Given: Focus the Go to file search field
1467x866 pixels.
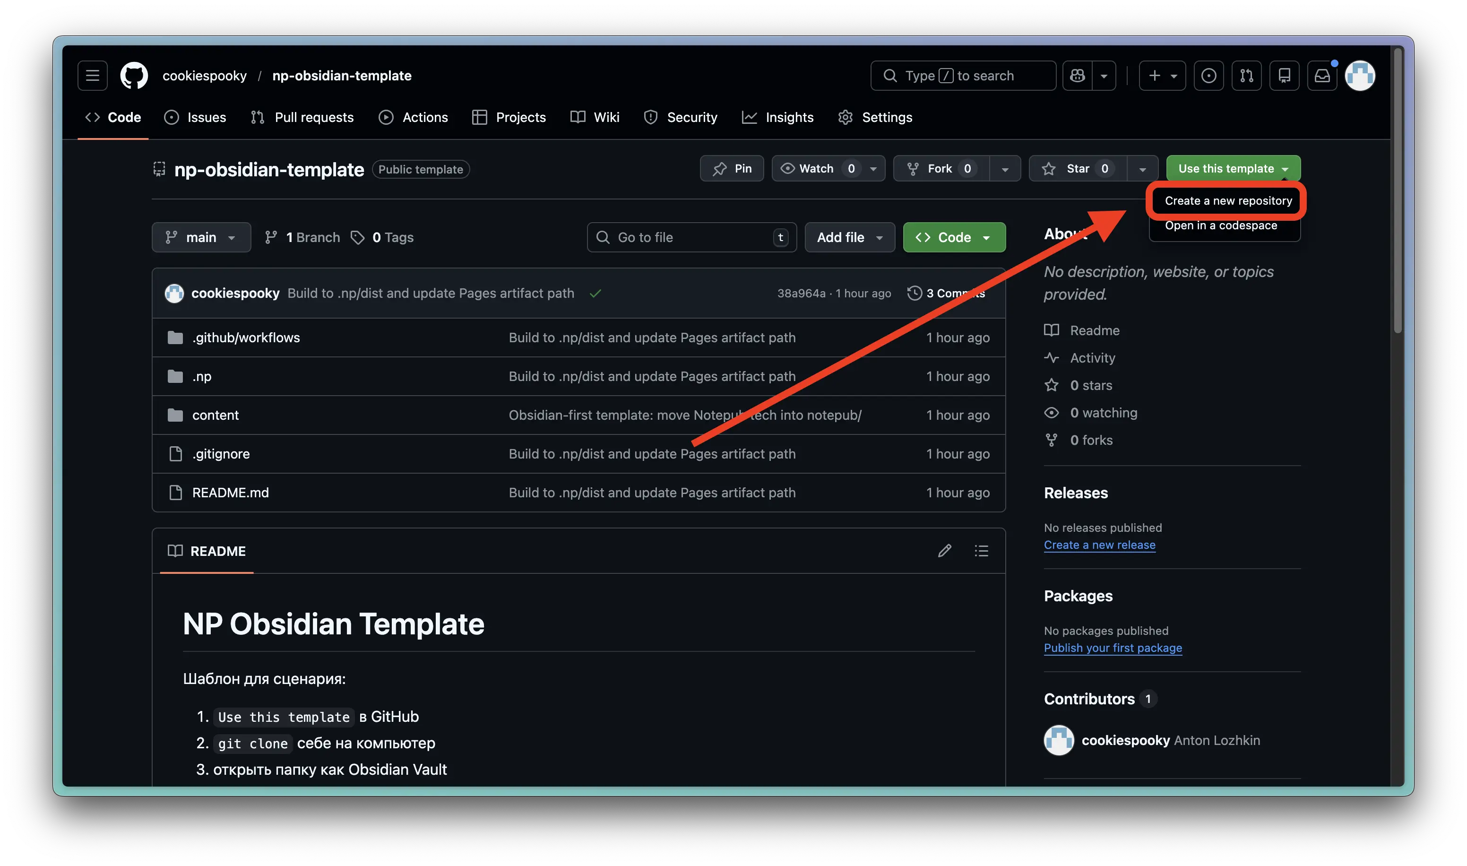Looking at the screenshot, I should (x=692, y=237).
